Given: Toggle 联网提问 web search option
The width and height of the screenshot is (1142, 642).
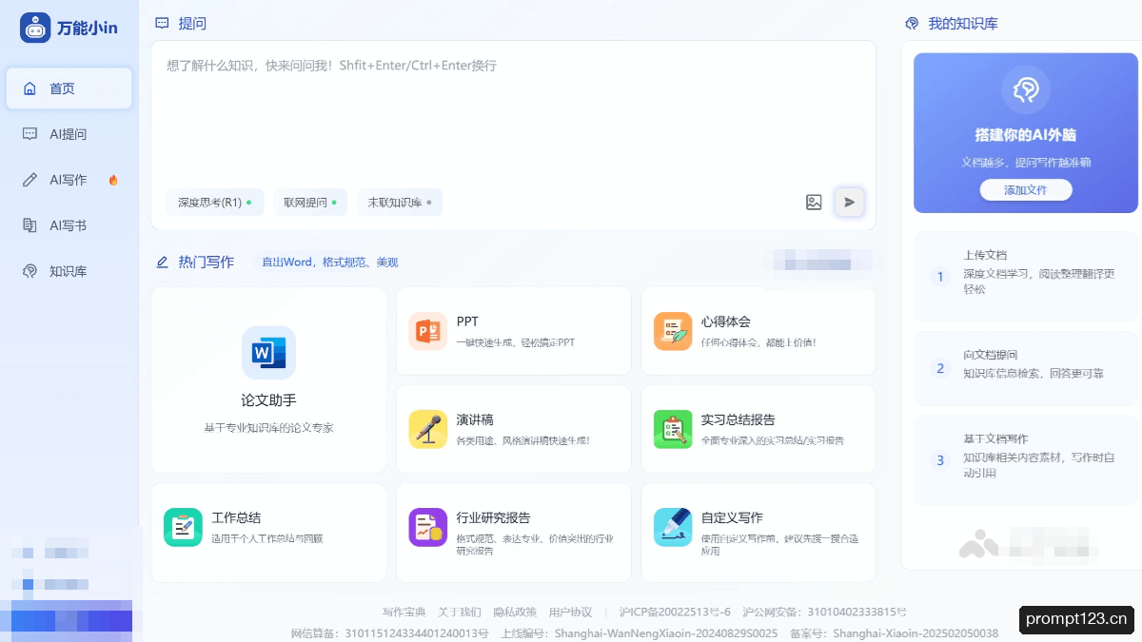Looking at the screenshot, I should pyautogui.click(x=310, y=203).
